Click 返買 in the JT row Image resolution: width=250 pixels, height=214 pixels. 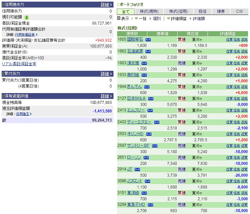coord(244,169)
